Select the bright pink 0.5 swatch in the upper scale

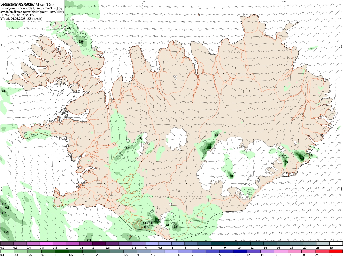46,244
